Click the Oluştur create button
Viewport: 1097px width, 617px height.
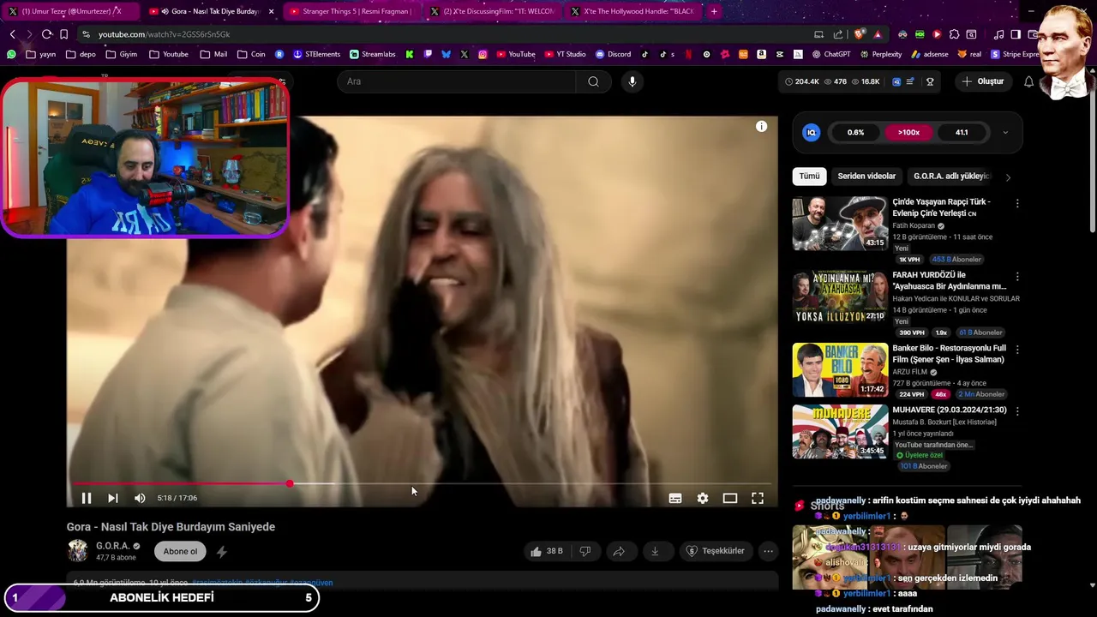[x=983, y=81]
